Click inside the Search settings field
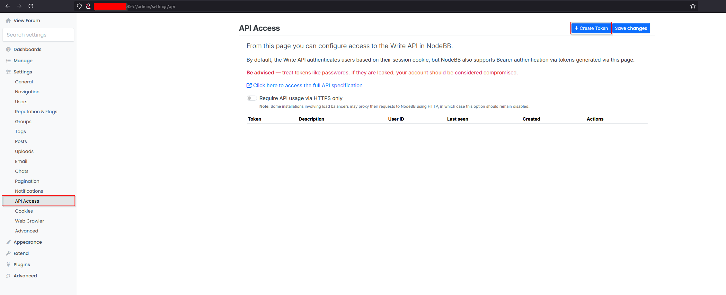This screenshot has height=295, width=726. point(38,35)
